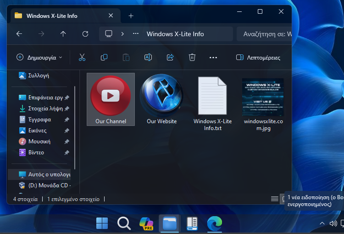Open Βίντεο videos folder
This screenshot has height=234, width=344.
pyautogui.click(x=32, y=152)
